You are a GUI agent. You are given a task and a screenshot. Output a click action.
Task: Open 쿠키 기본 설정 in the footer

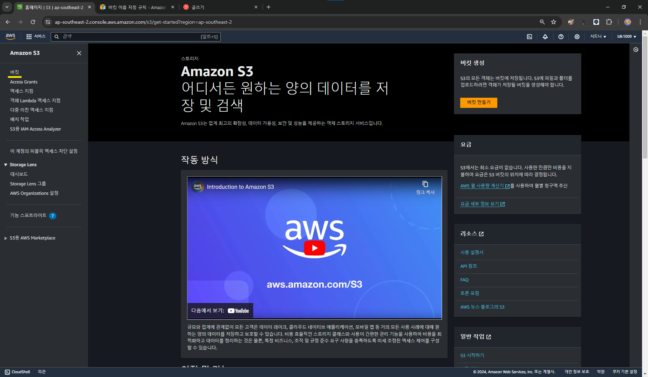(x=625, y=372)
